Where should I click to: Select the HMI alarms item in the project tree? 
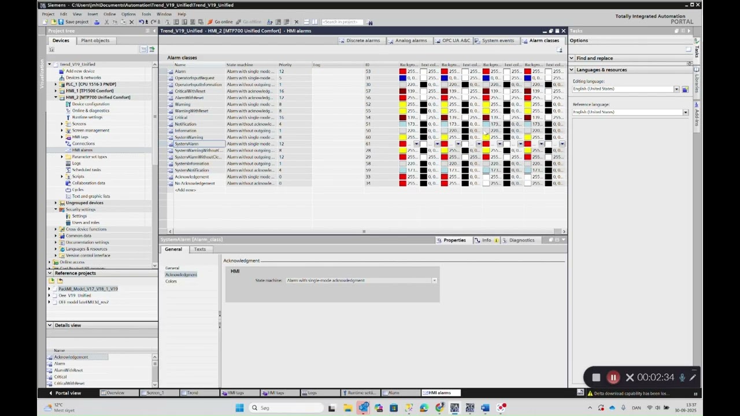82,150
